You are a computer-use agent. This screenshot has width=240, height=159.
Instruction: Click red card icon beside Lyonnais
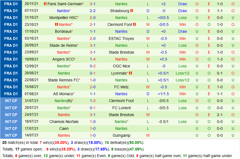[x=130, y=73]
